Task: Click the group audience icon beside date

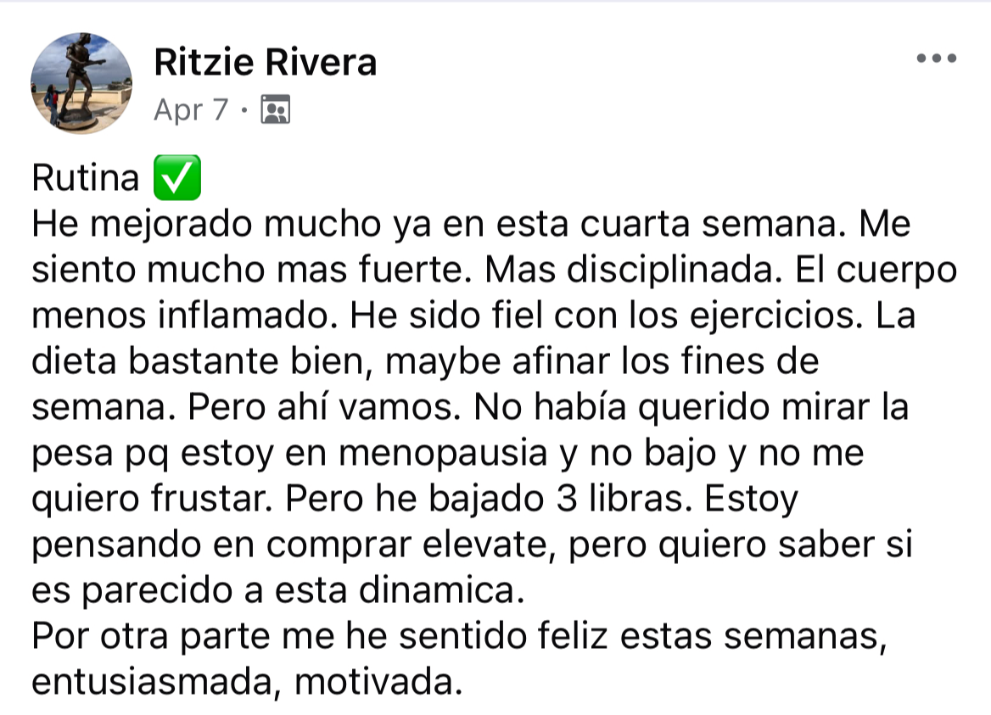Action: pyautogui.click(x=275, y=110)
